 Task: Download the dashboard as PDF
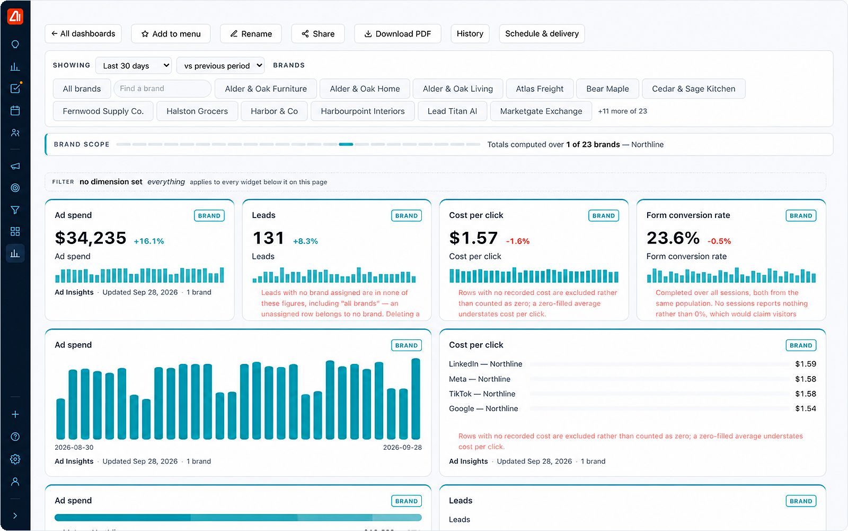tap(397, 34)
